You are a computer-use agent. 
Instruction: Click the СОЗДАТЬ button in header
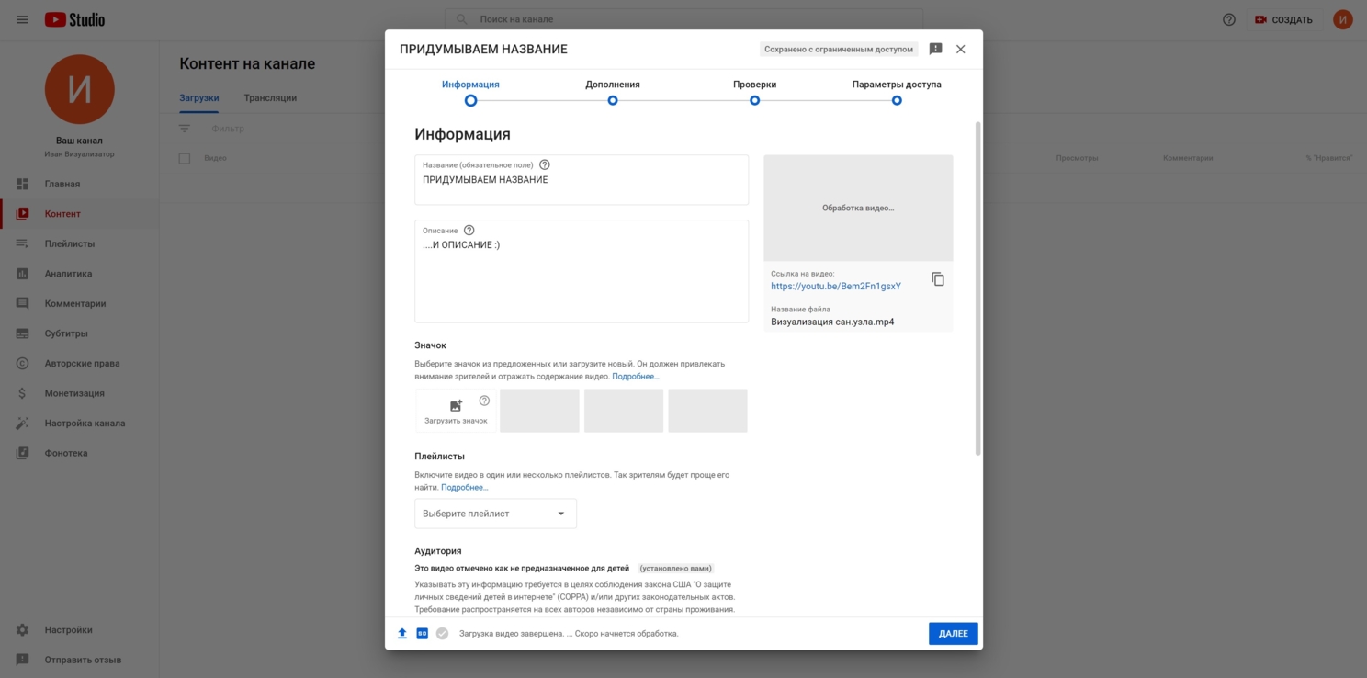click(x=1284, y=19)
